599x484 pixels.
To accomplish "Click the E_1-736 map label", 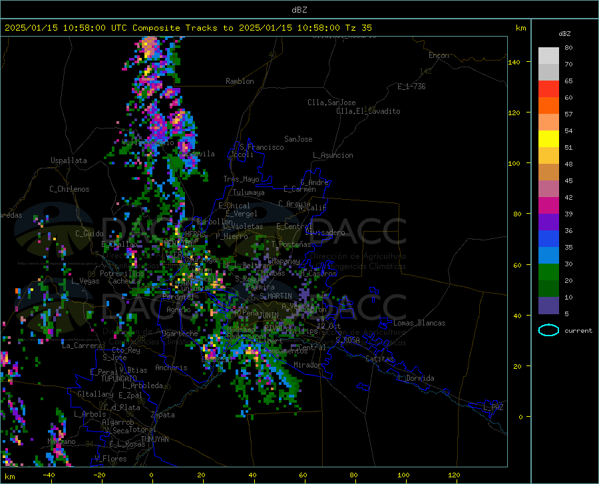I will click(411, 87).
